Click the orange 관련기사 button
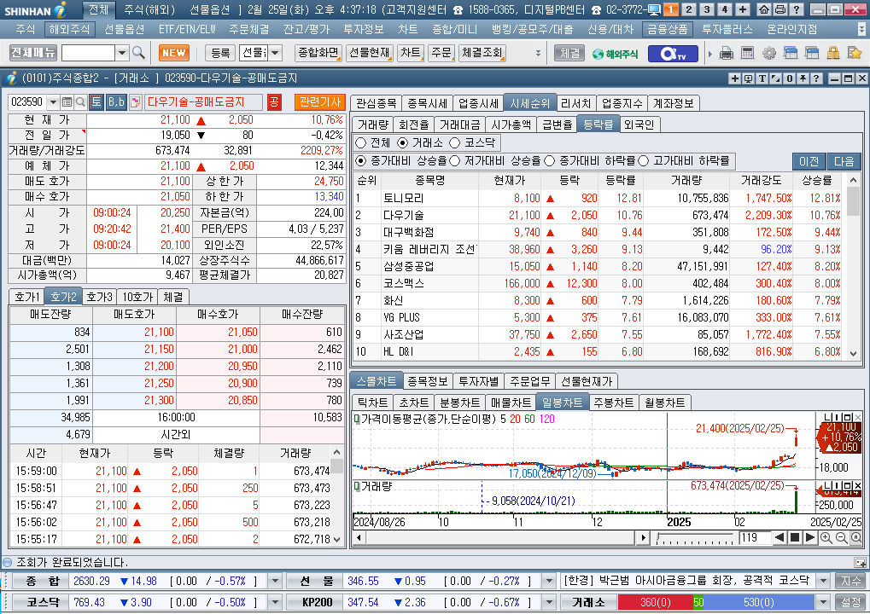This screenshot has width=870, height=614. [320, 102]
